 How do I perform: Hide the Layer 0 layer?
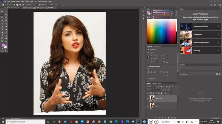point(148,106)
